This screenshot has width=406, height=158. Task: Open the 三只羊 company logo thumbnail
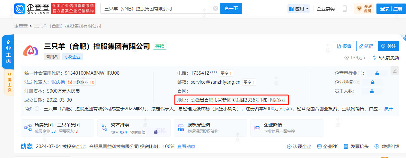point(31,51)
